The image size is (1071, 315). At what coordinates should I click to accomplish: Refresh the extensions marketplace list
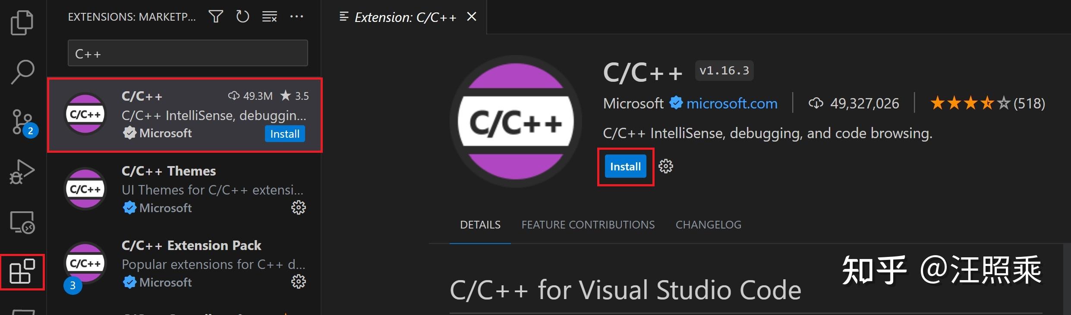click(243, 16)
